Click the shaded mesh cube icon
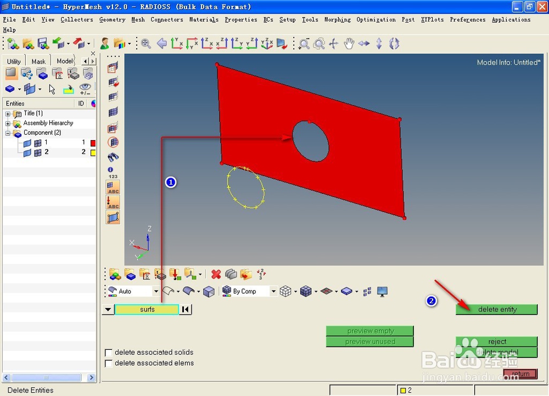This screenshot has height=396, width=549. (306, 291)
